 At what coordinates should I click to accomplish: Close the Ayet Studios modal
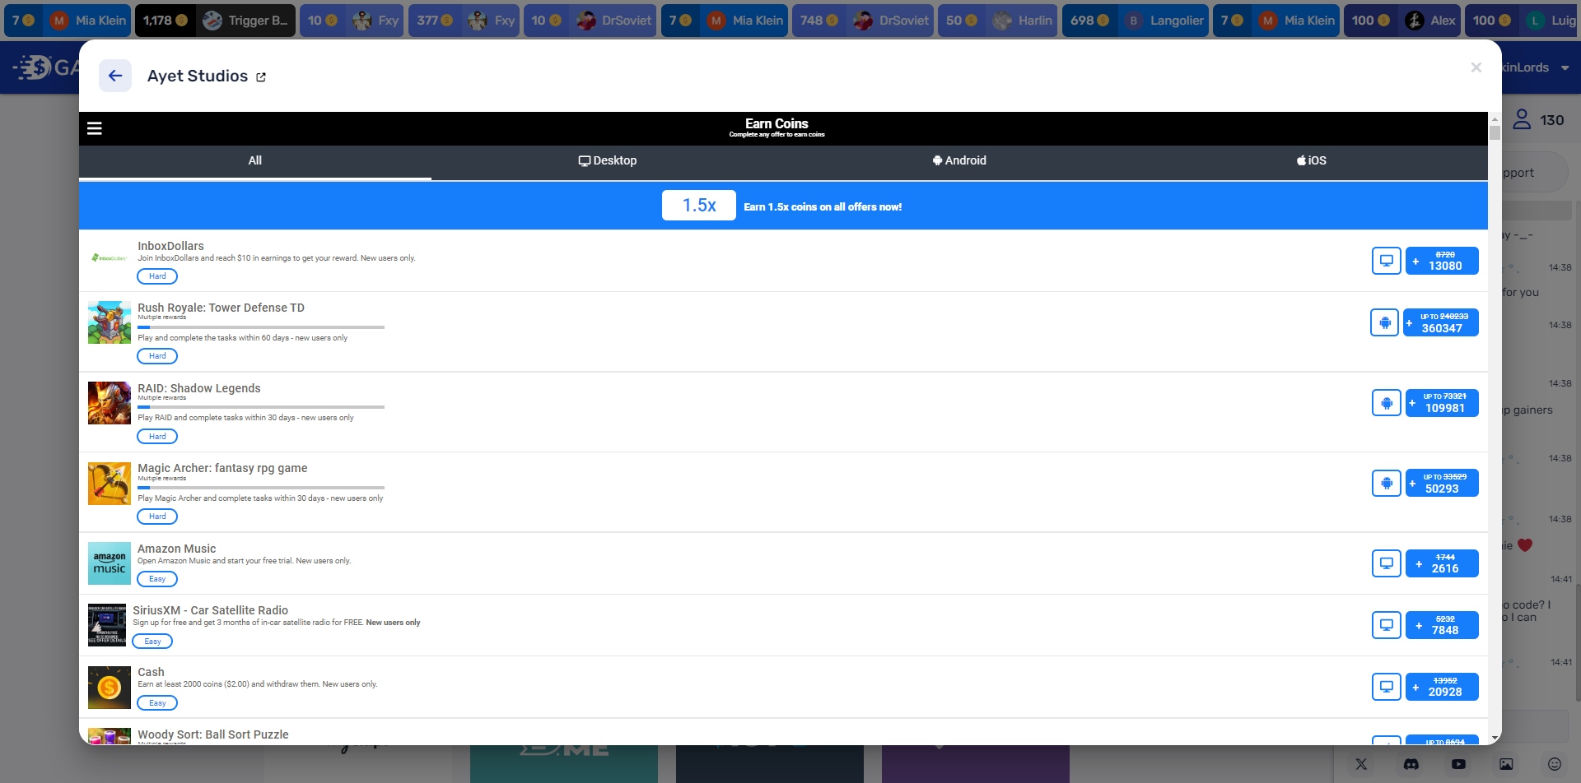point(1476,67)
